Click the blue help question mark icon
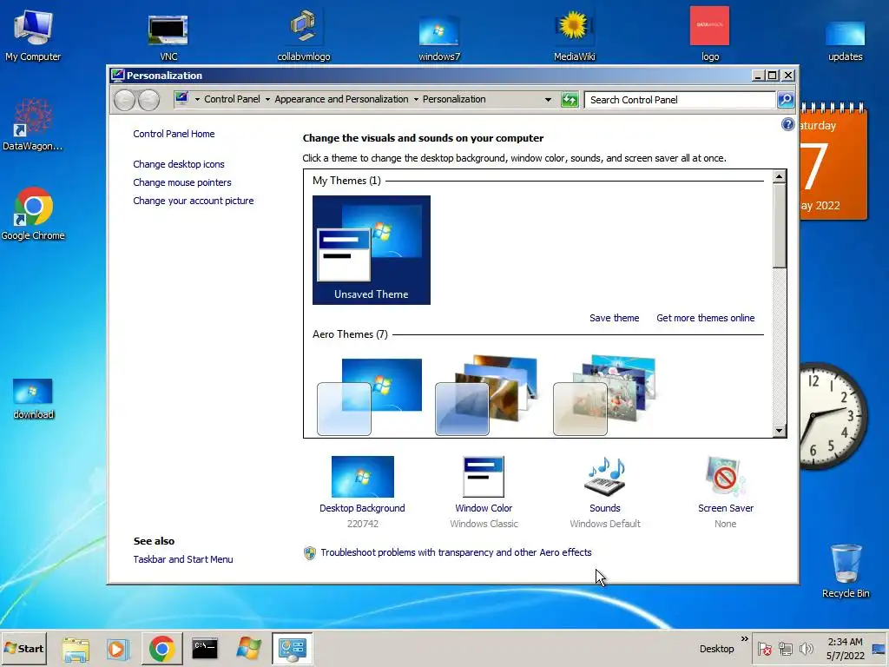 787,124
